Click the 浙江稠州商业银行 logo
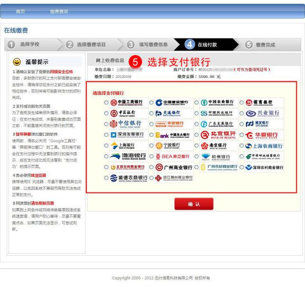Screen dimensions: 305x287 pyautogui.click(x=174, y=178)
